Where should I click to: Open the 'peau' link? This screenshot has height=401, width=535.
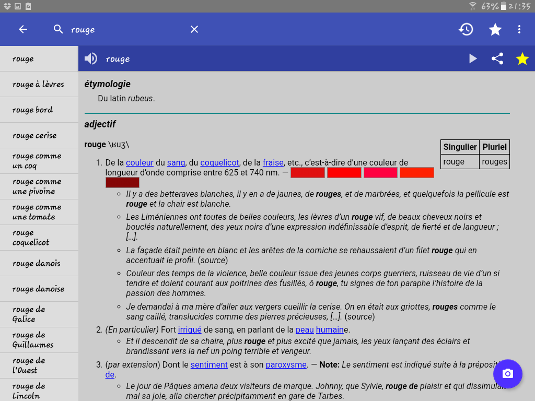click(305, 330)
